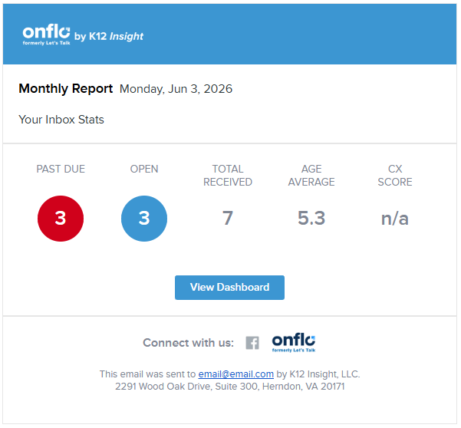
Task: Click the blue Open count circle
Action: (144, 219)
